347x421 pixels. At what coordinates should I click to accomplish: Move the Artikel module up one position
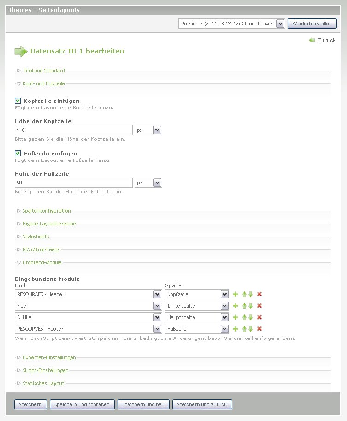(x=245, y=317)
